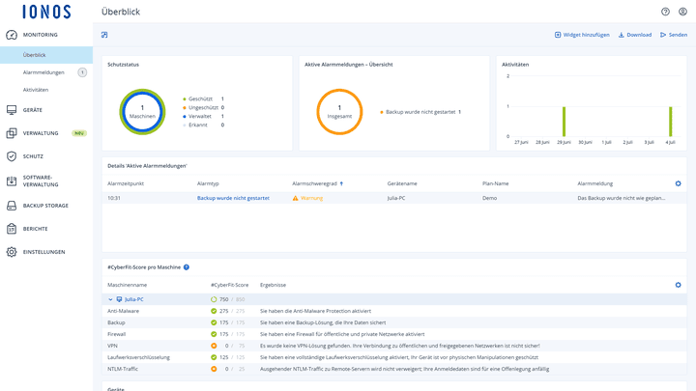
Task: Click the fullscreen dashboard icon
Action: (104, 35)
